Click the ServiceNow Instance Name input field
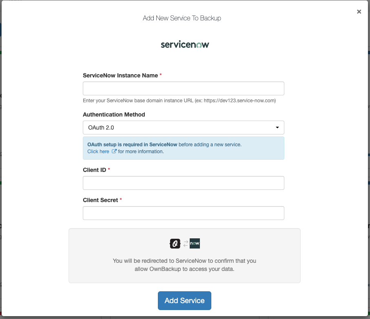 click(184, 88)
